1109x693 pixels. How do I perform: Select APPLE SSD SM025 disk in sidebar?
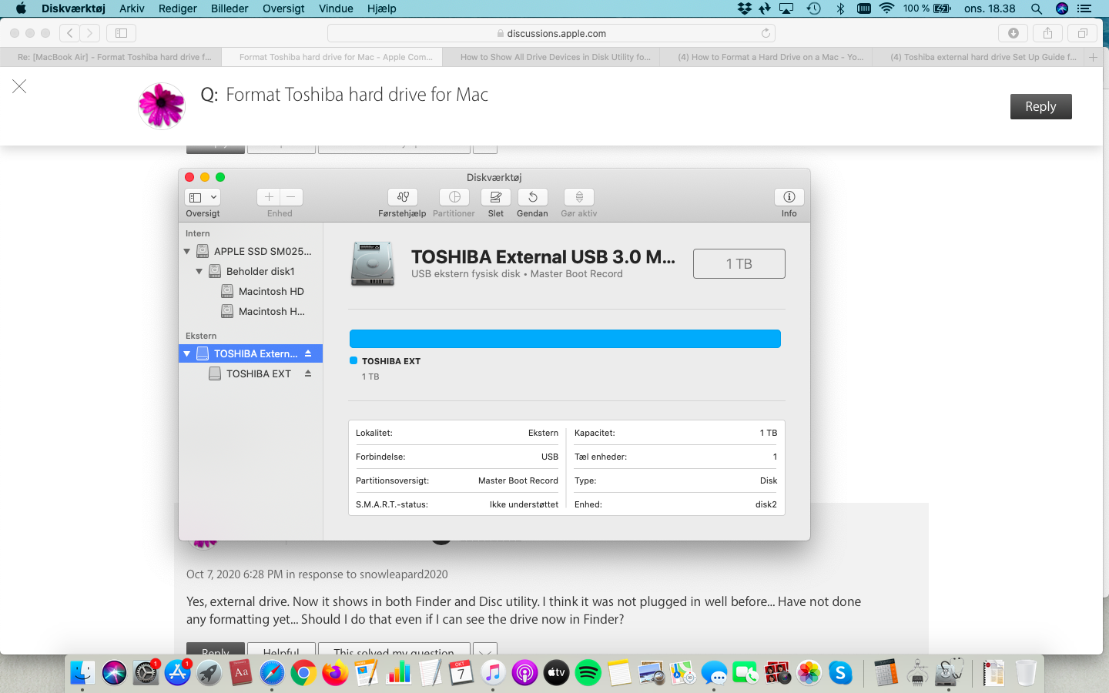click(x=251, y=251)
